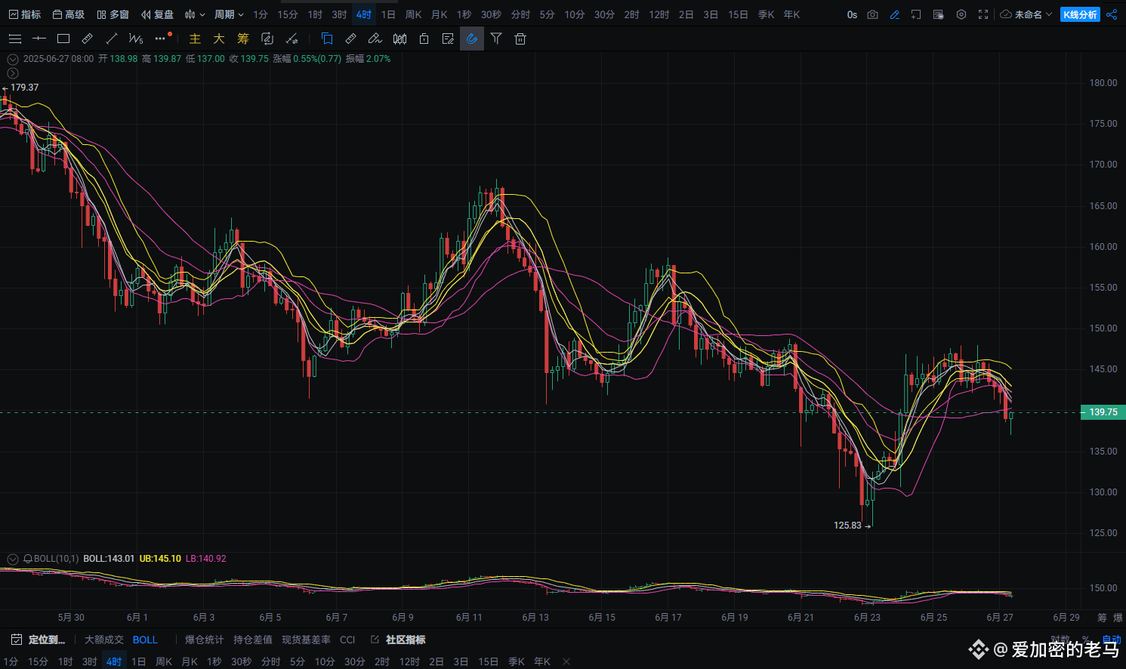
Task: Click the image settings icon near the gear
Action: pyautogui.click(x=939, y=14)
